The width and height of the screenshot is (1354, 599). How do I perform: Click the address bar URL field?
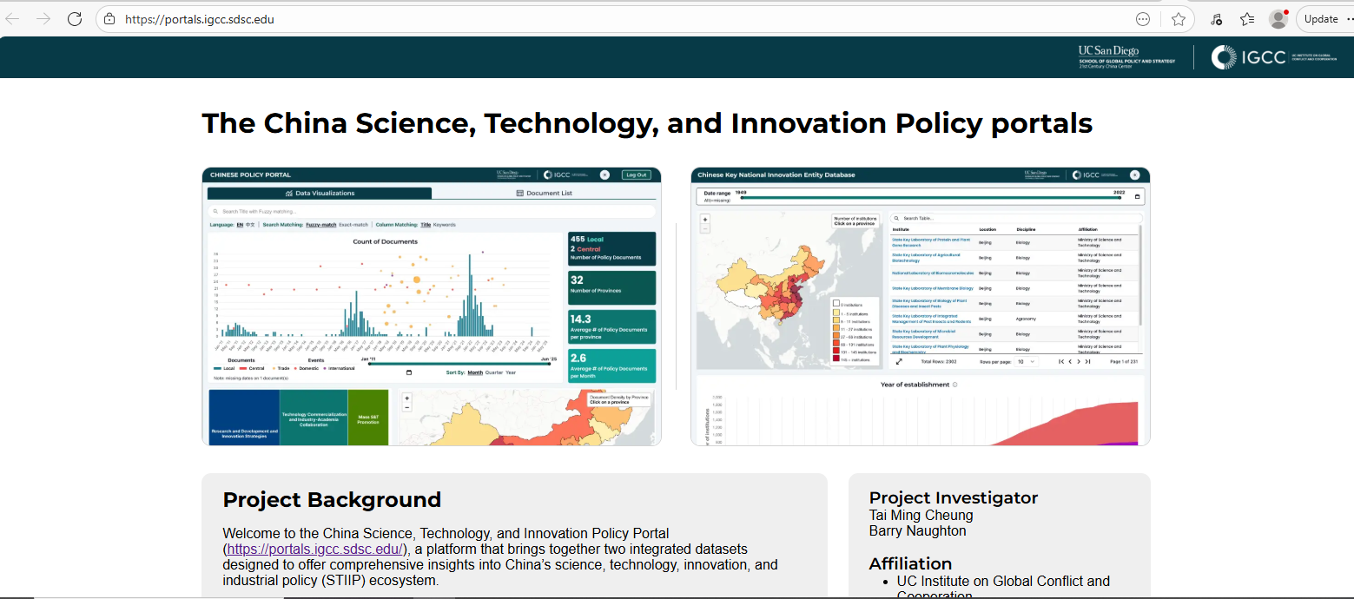[608, 19]
